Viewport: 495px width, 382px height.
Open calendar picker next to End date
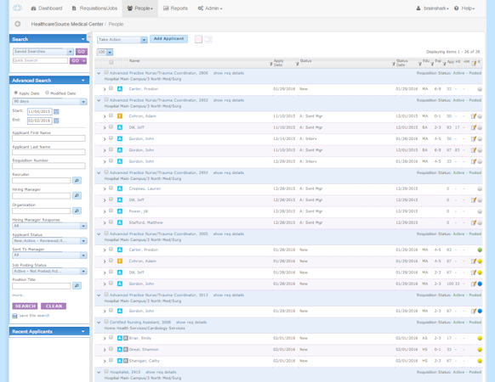click(56, 121)
